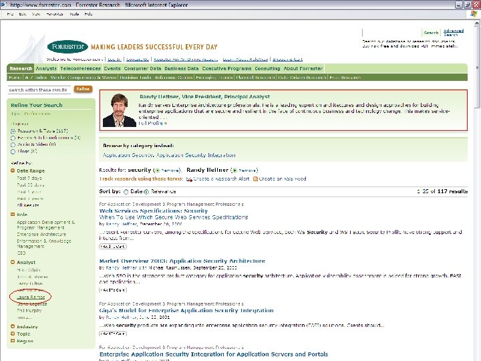Open the Business Data tab

[181, 68]
